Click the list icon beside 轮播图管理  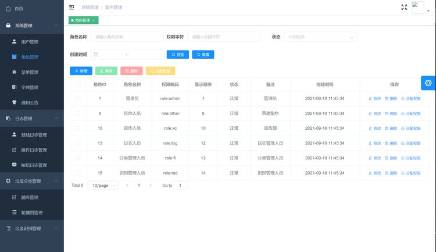(14, 212)
